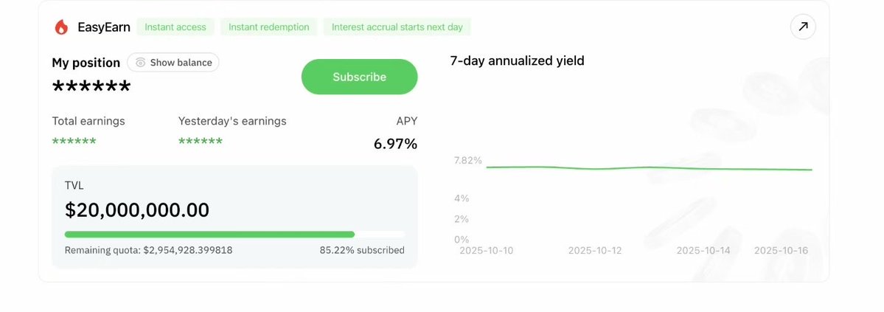884x312 pixels.
Task: Click the hidden Total earnings value
Action: 74,141
